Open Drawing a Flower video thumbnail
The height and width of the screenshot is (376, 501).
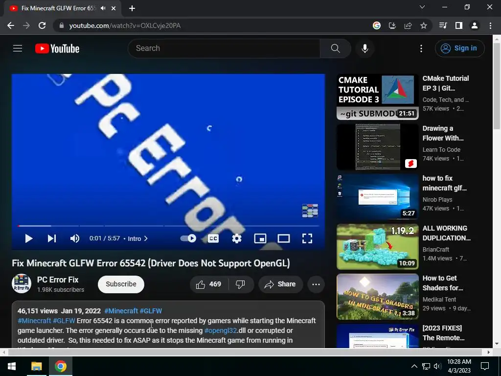[377, 147]
